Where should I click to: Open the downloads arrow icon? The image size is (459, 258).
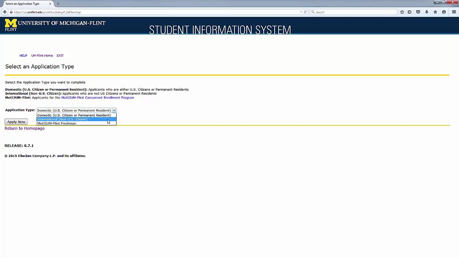[x=427, y=12]
